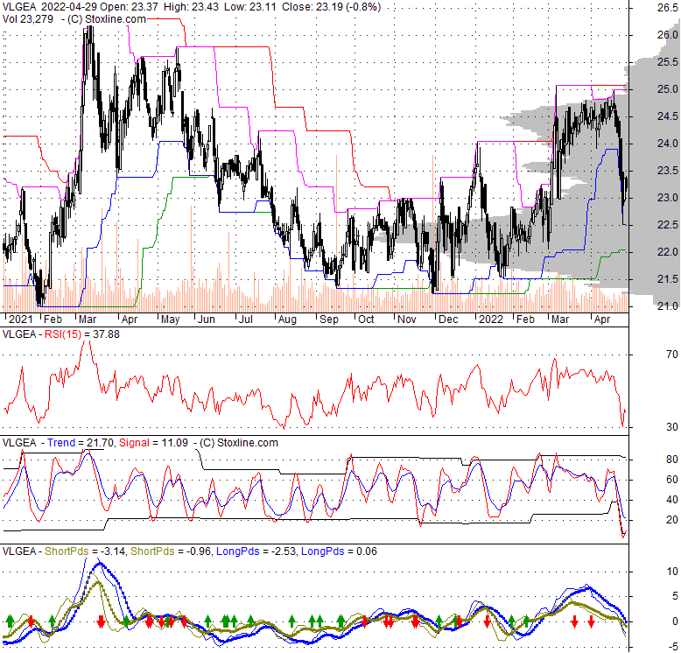Click the Close: 23.19 (-0.8%) value
Image resolution: width=681 pixels, height=653 pixels.
[332, 7]
